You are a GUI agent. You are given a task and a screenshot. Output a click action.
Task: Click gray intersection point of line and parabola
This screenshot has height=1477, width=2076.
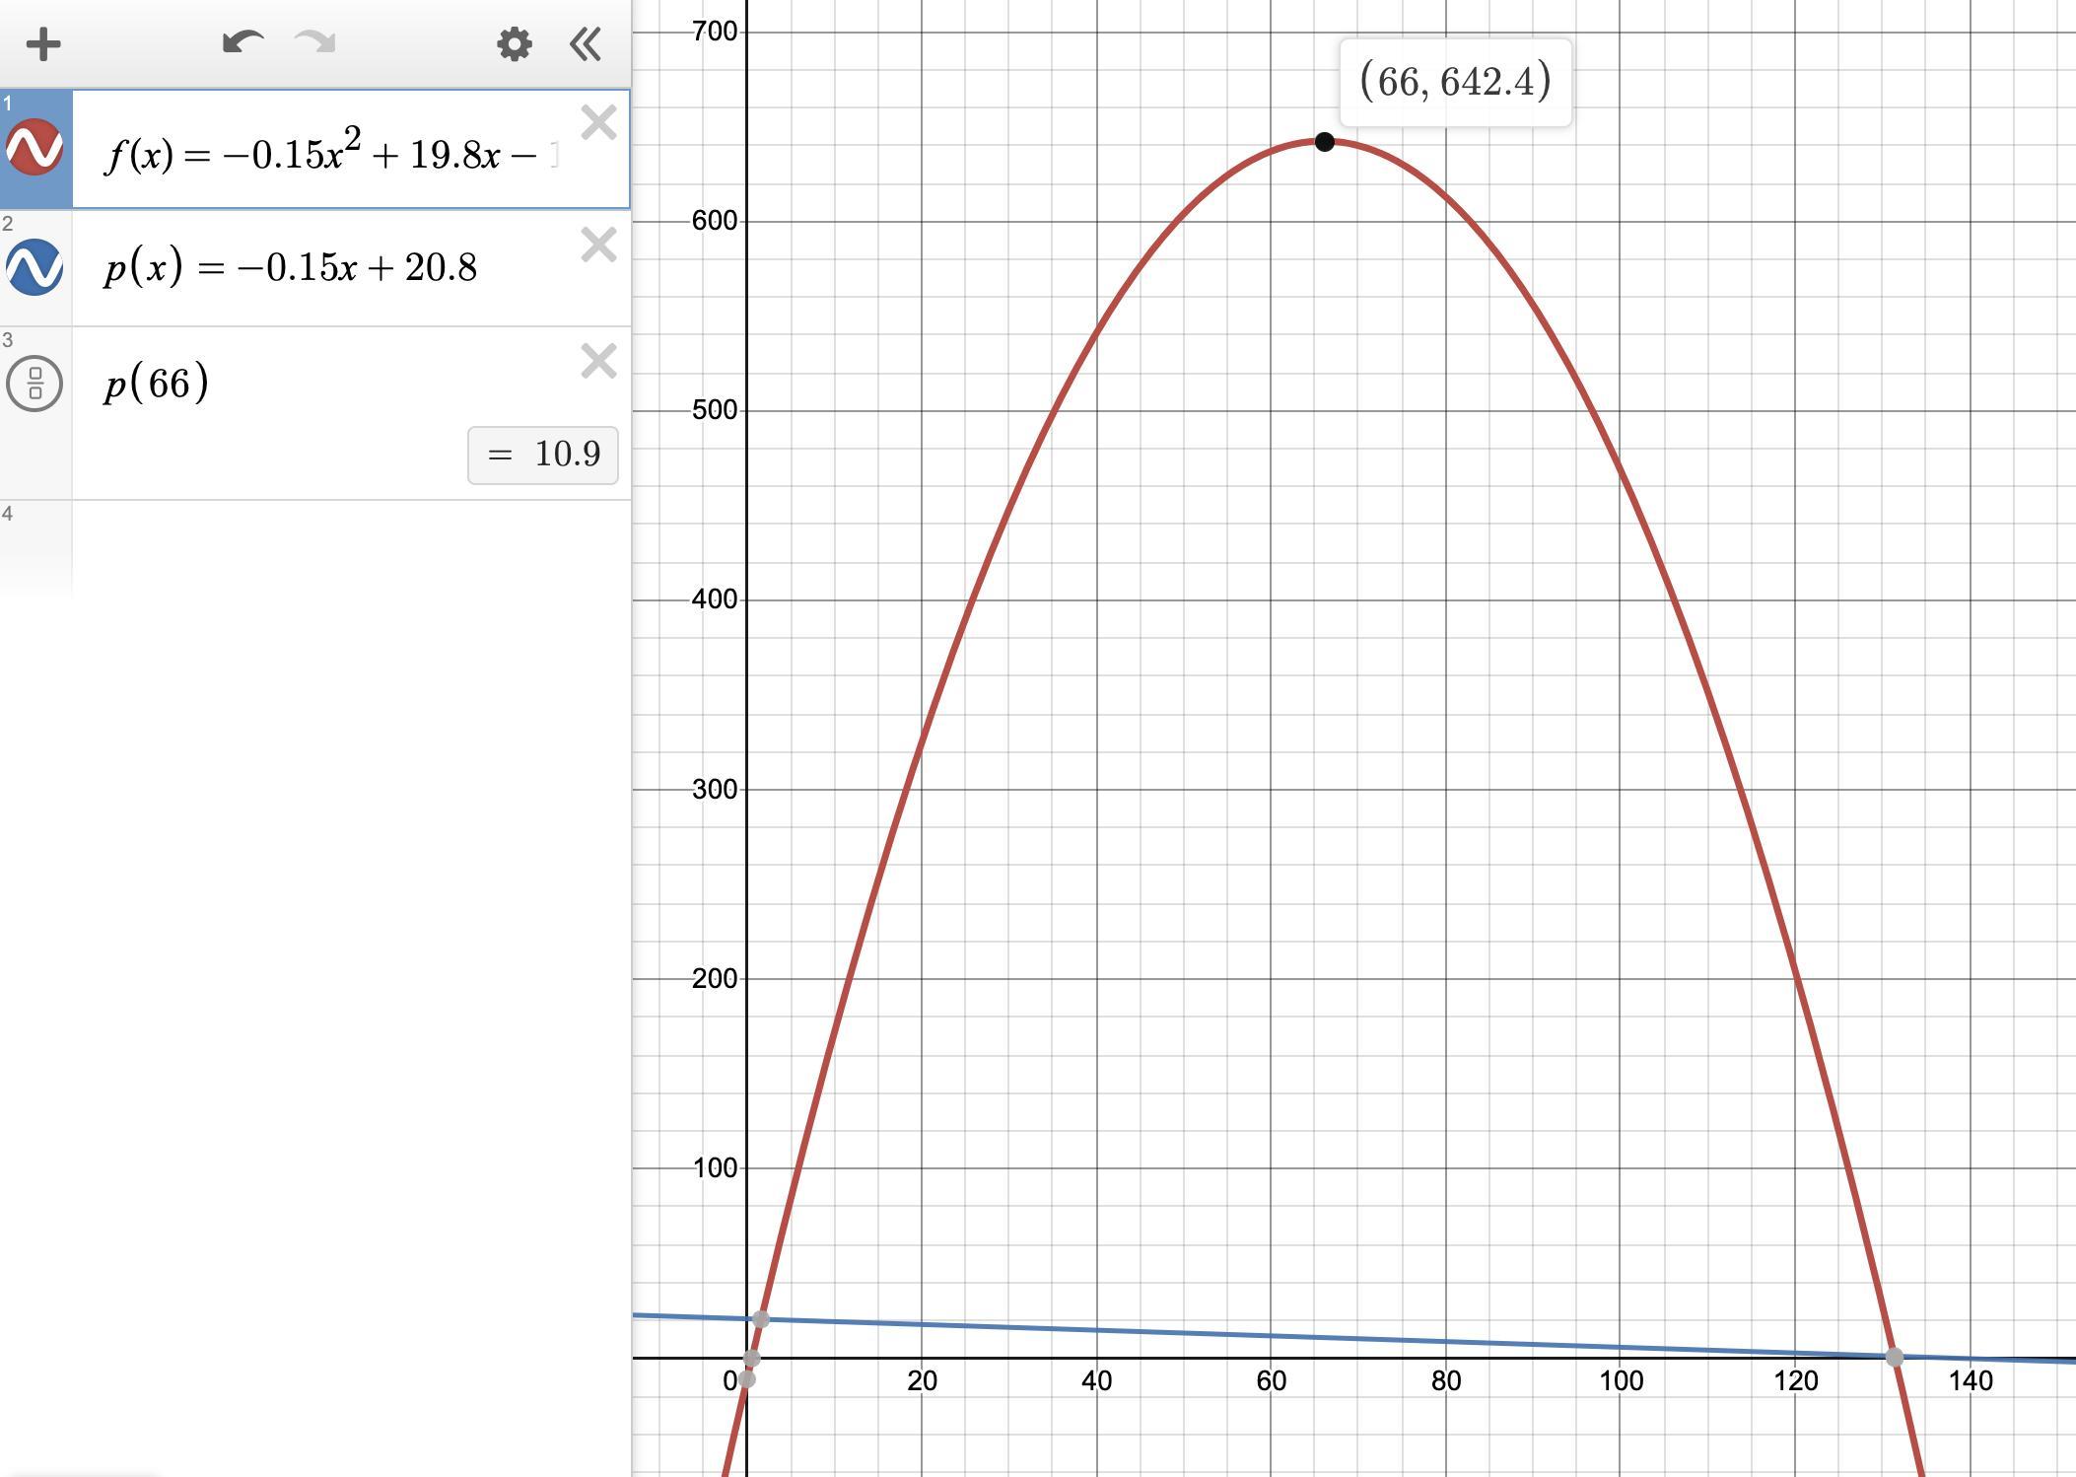pyautogui.click(x=760, y=1319)
